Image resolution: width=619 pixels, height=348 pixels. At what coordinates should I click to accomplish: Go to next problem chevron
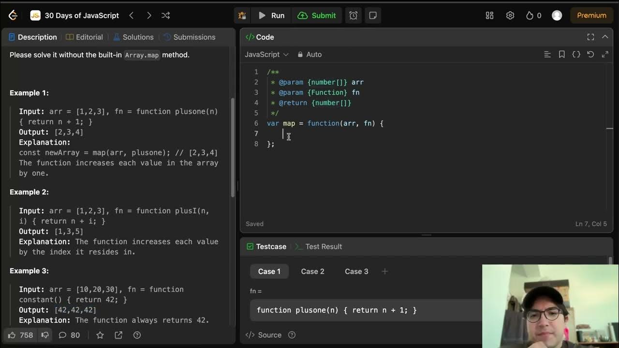click(149, 15)
